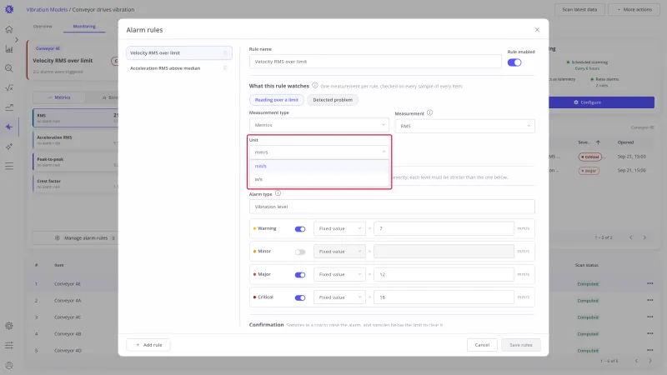Open the row menu for Conveyor 4A
Image resolution: width=667 pixels, height=375 pixels.
650,300
